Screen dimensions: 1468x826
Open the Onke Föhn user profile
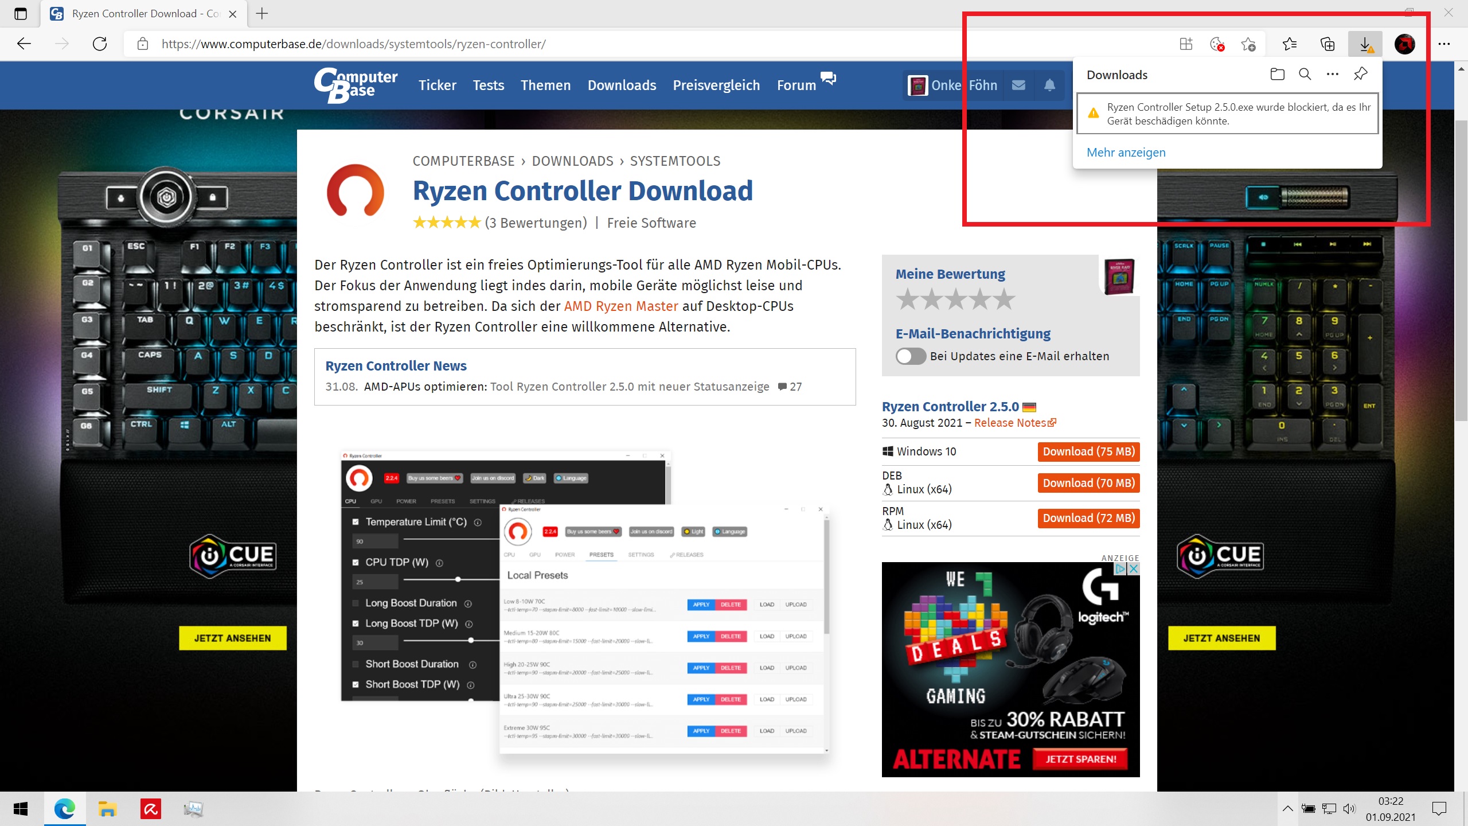[952, 85]
